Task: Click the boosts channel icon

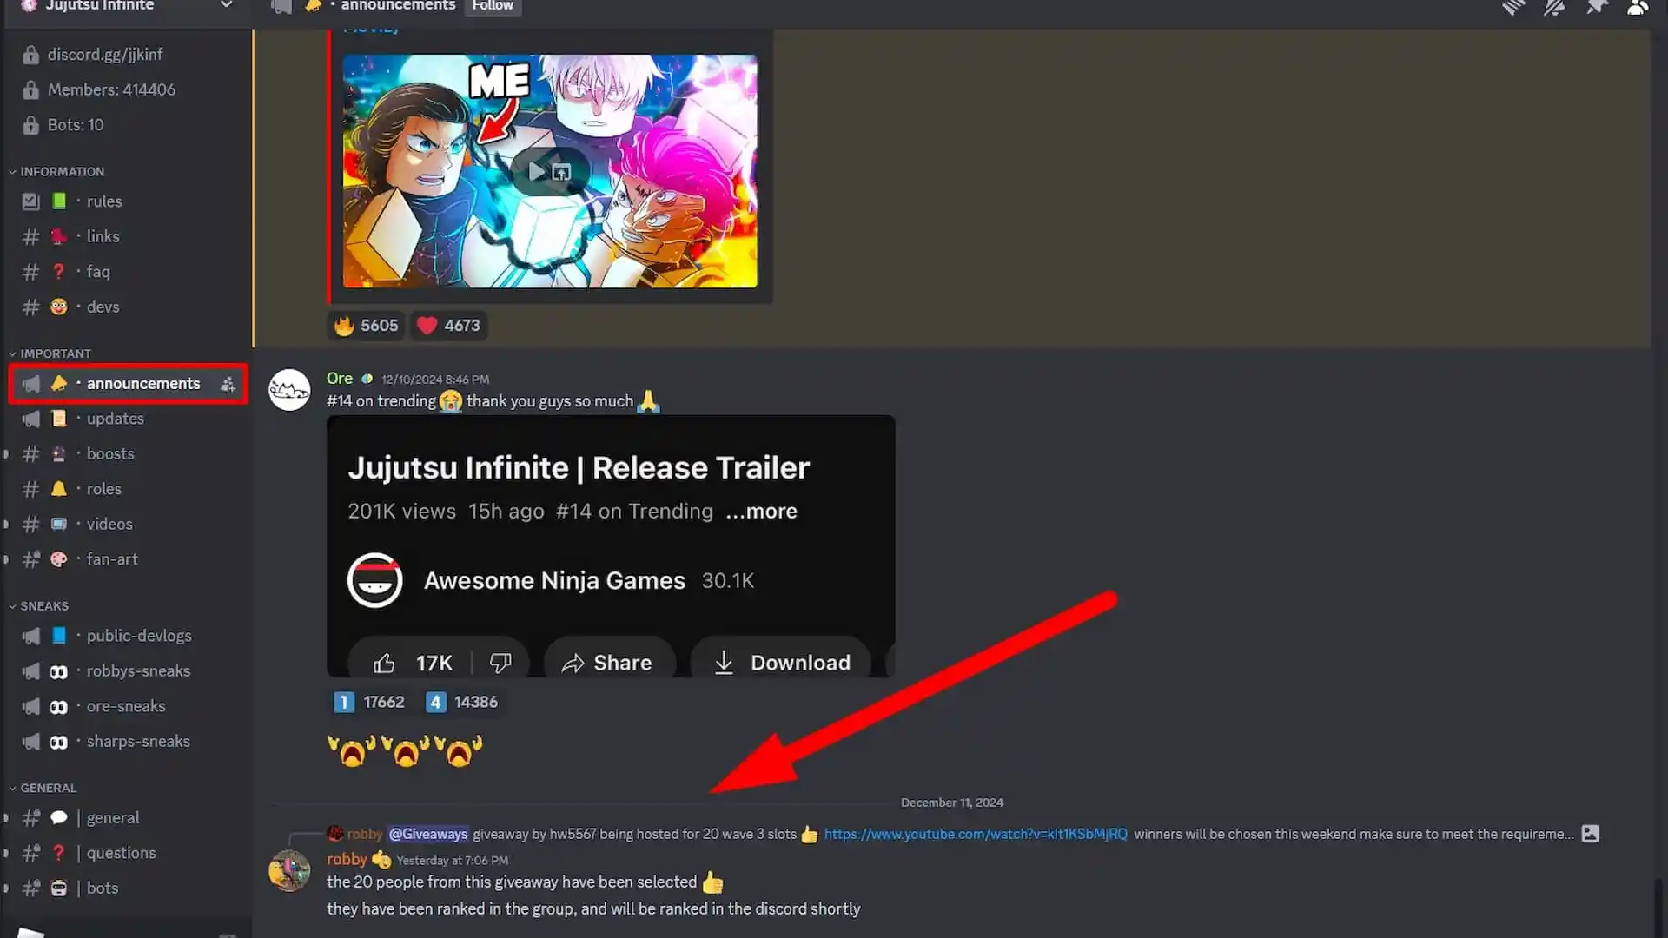Action: click(x=58, y=453)
